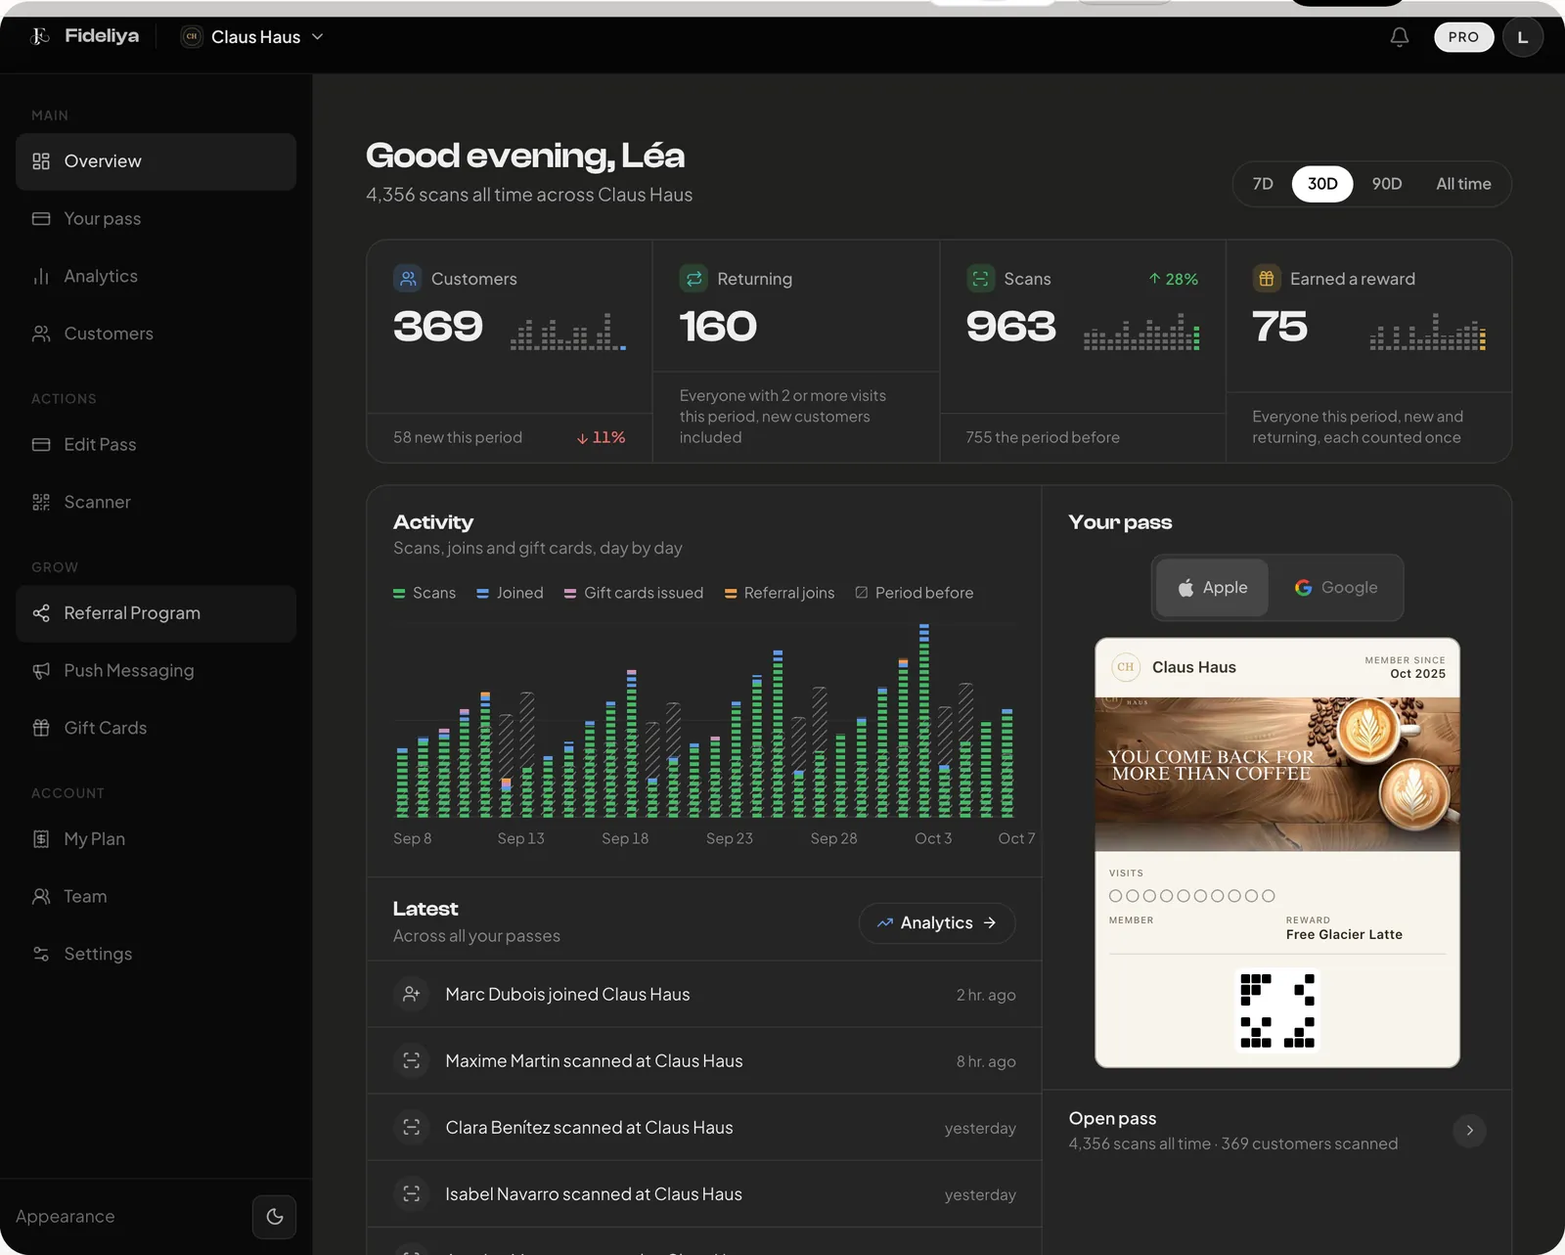Click the Customers stat card showing 369
The width and height of the screenshot is (1565, 1255).
(x=510, y=351)
